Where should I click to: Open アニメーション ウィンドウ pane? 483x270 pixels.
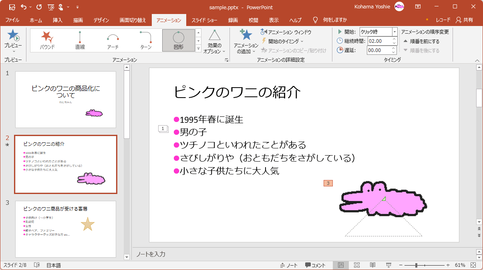(286, 32)
